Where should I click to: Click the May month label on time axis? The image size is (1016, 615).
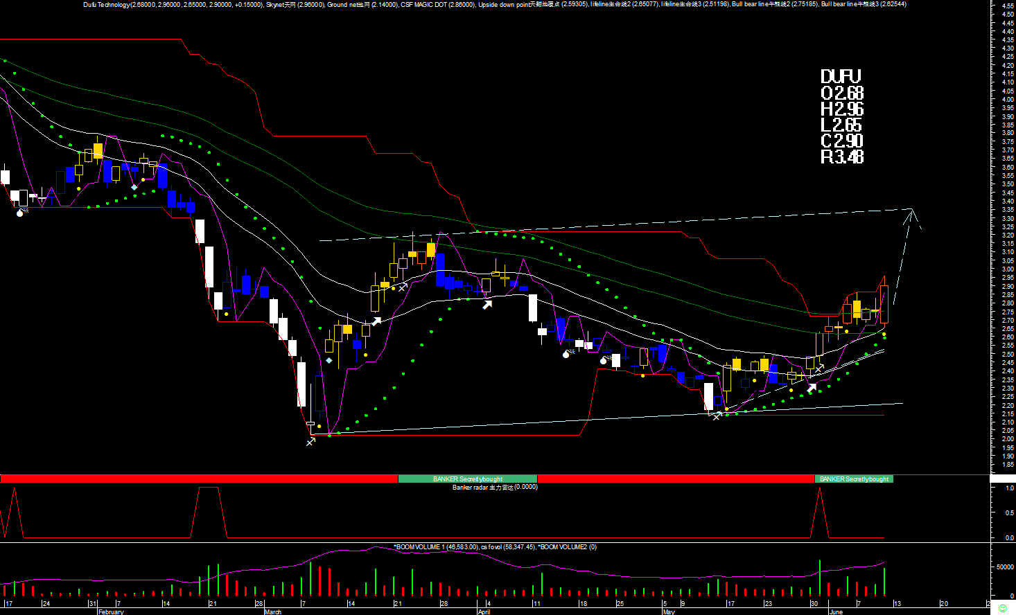pyautogui.click(x=669, y=612)
